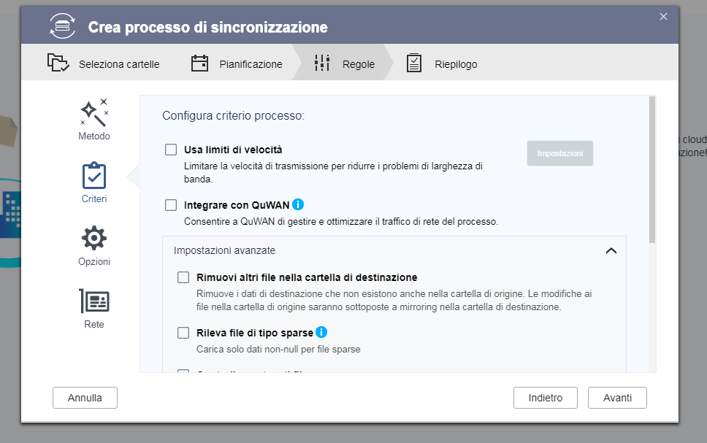The height and width of the screenshot is (443, 707).
Task: Click the sync process header icon
Action: coord(63,27)
